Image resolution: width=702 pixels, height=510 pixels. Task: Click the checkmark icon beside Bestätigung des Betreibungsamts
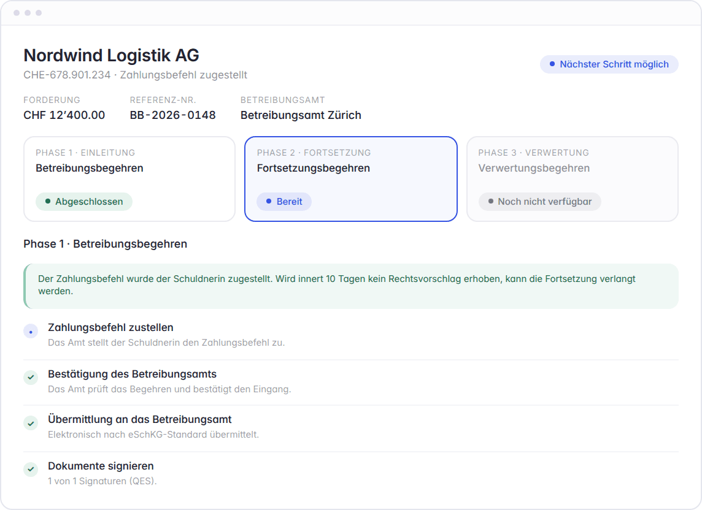tap(31, 377)
